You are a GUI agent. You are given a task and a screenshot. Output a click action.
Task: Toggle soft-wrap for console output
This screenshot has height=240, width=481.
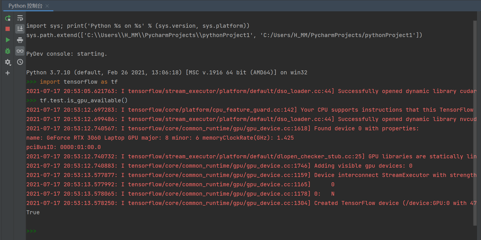20,18
